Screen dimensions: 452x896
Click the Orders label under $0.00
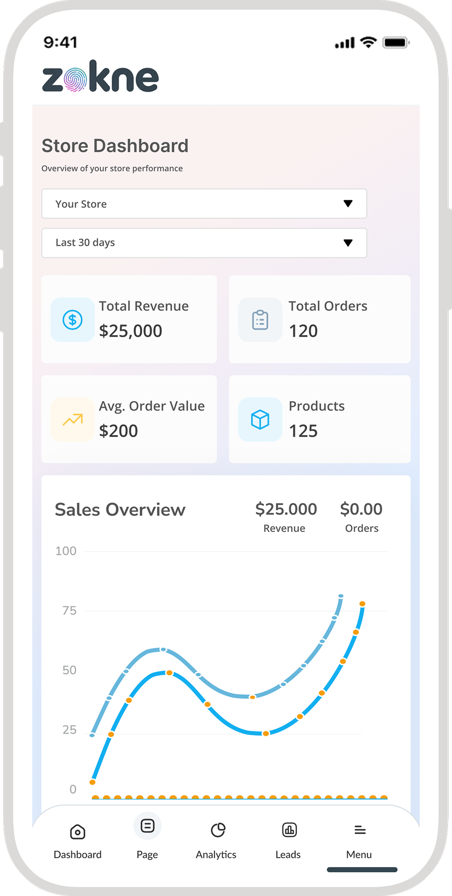coord(362,528)
